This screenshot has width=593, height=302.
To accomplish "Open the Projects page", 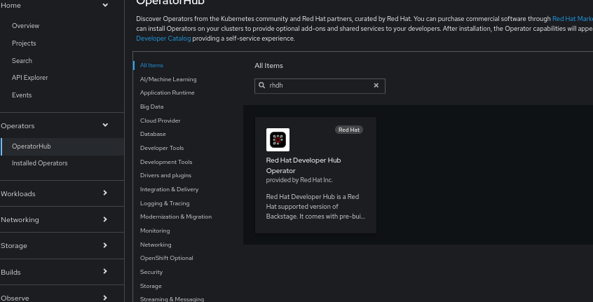I will click(x=24, y=43).
